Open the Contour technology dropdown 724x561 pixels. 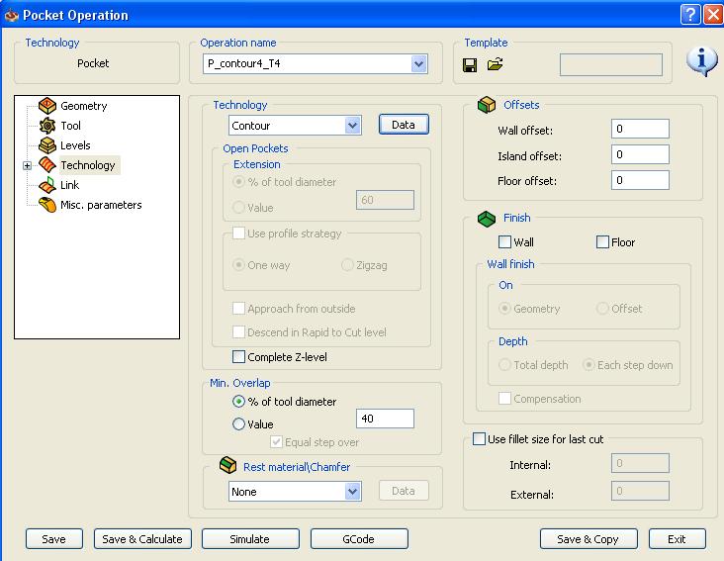pos(352,125)
